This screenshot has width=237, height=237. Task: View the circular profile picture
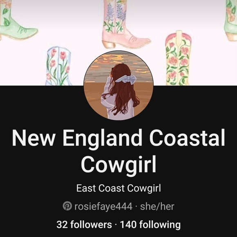pyautogui.click(x=118, y=85)
